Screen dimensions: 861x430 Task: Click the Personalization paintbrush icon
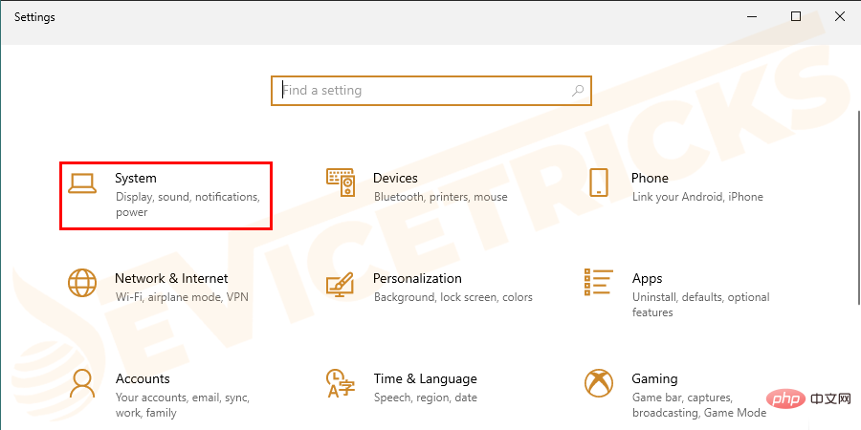pyautogui.click(x=341, y=283)
